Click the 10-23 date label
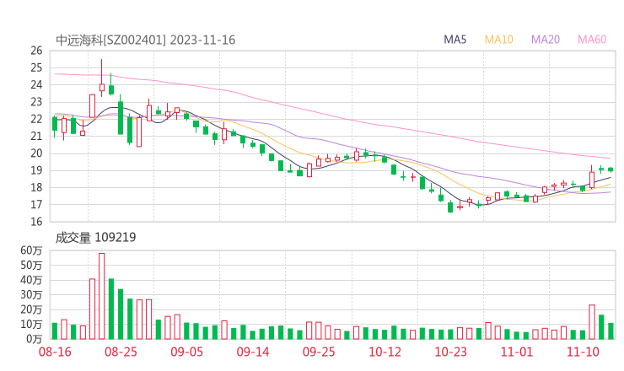 pos(450,352)
